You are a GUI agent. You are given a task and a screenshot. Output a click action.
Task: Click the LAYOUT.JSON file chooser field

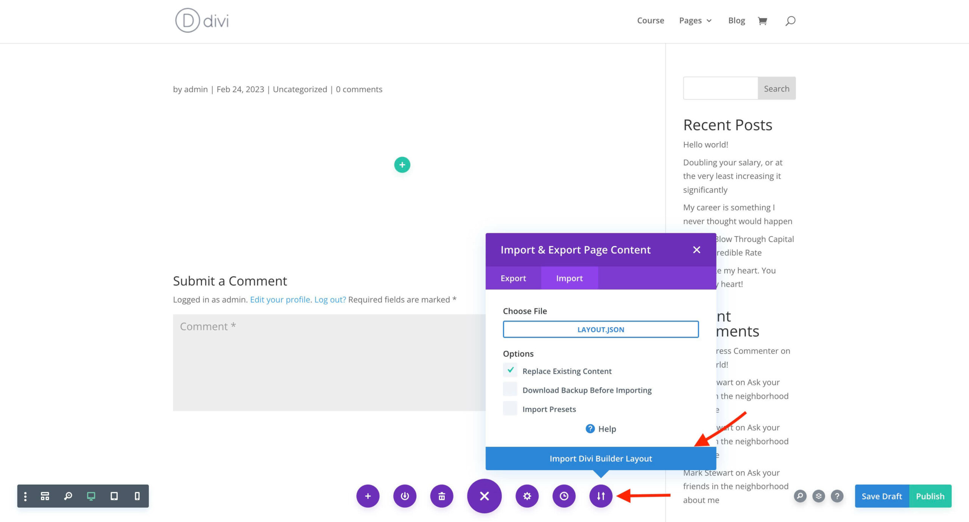click(601, 329)
